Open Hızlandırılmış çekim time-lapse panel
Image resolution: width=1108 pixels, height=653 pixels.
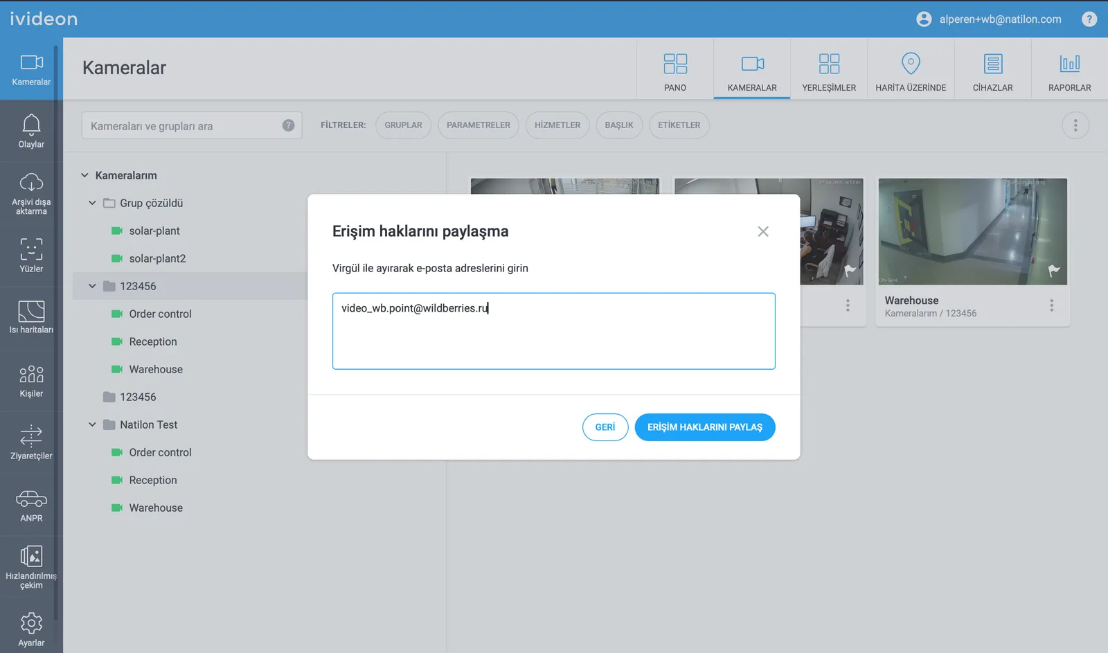click(x=30, y=566)
